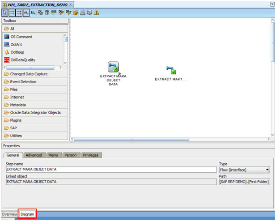Select the free choice arrow pointer tool

point(5,13)
